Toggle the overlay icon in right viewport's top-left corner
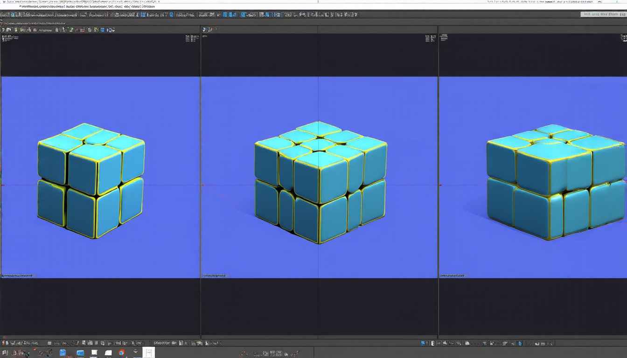Screen dimensions: 627x358 [444, 37]
